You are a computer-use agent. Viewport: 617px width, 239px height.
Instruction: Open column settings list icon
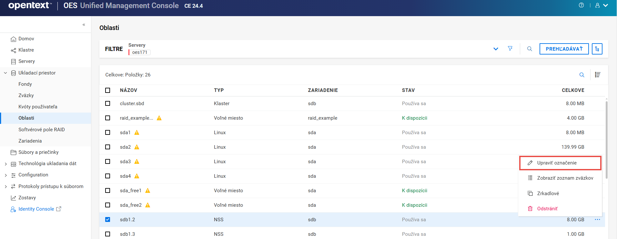pyautogui.click(x=598, y=75)
